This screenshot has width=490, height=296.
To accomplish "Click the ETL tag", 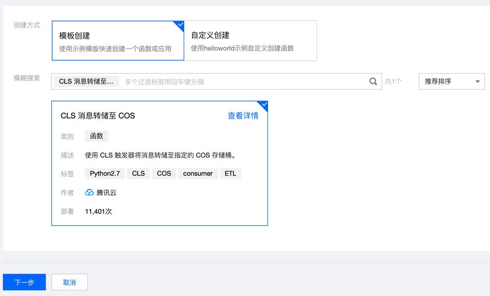I will tap(230, 173).
